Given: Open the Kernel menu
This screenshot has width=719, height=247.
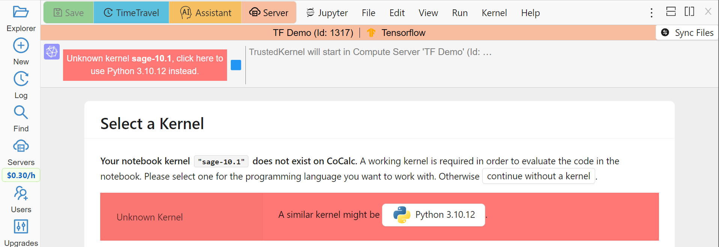Looking at the screenshot, I should pyautogui.click(x=494, y=13).
